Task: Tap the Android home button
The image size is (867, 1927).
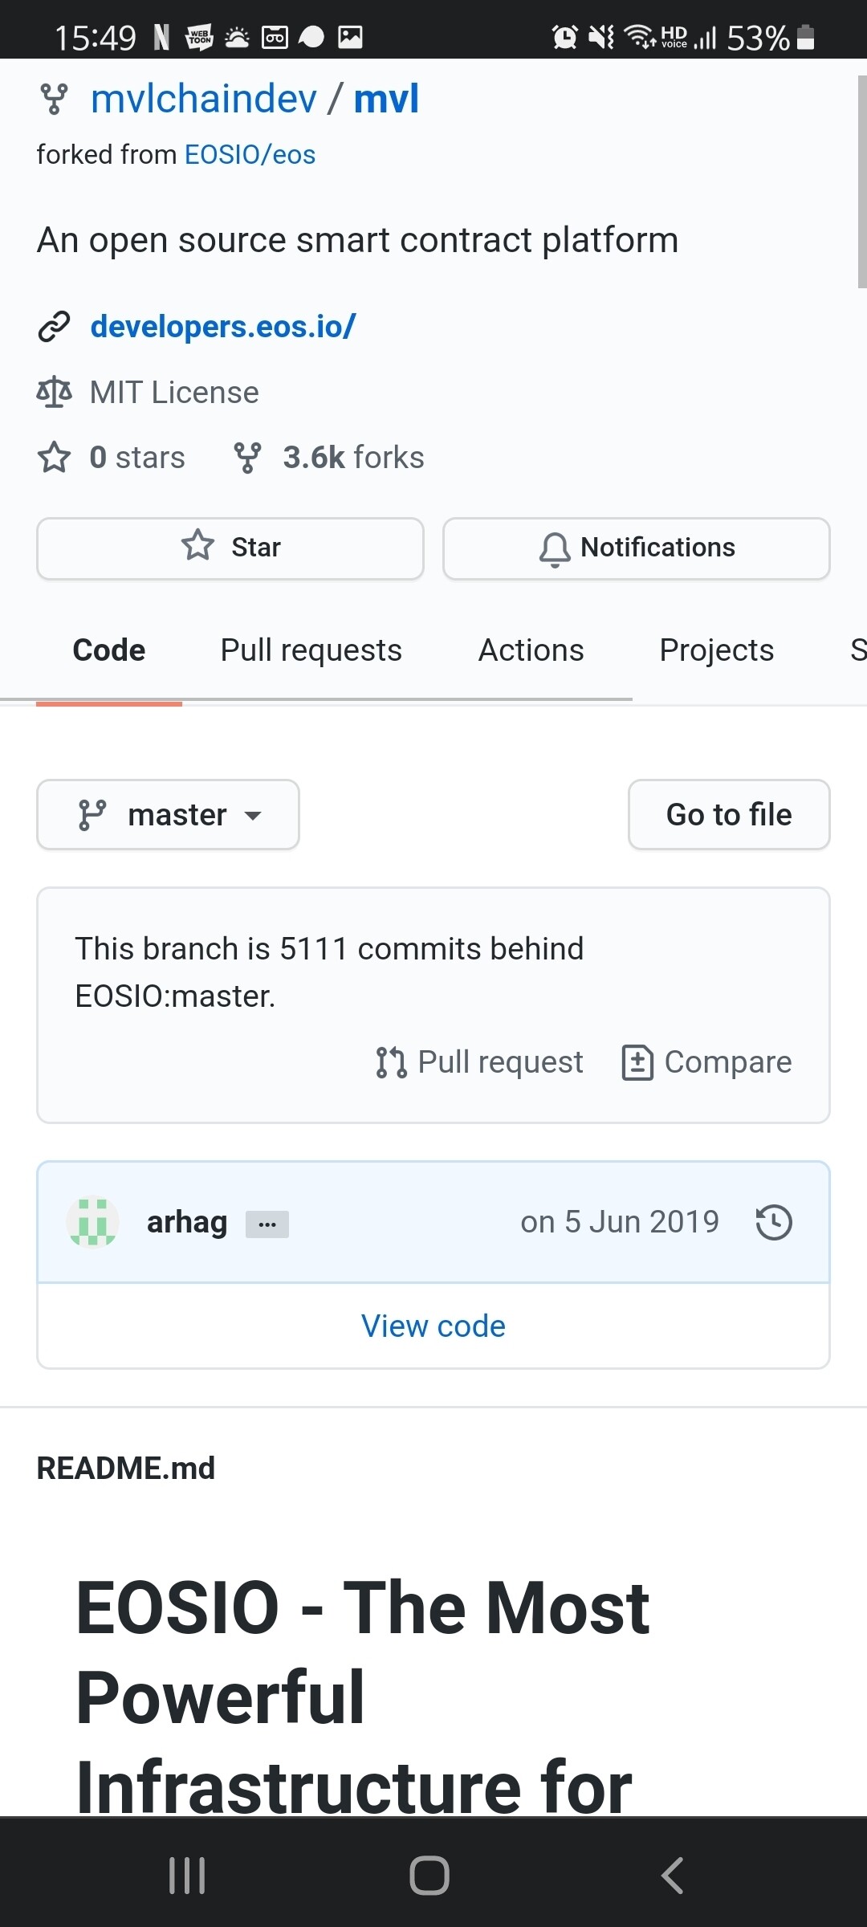Action: (429, 1876)
